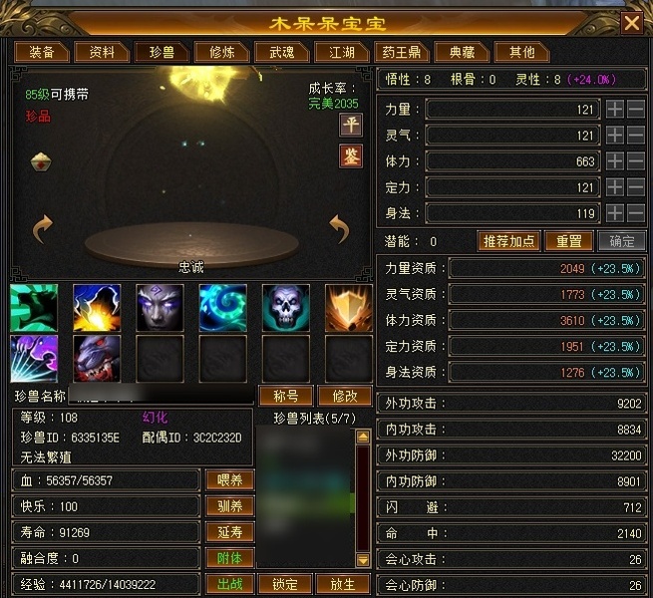
Task: Rotate pet model with left arrow
Action: [43, 228]
